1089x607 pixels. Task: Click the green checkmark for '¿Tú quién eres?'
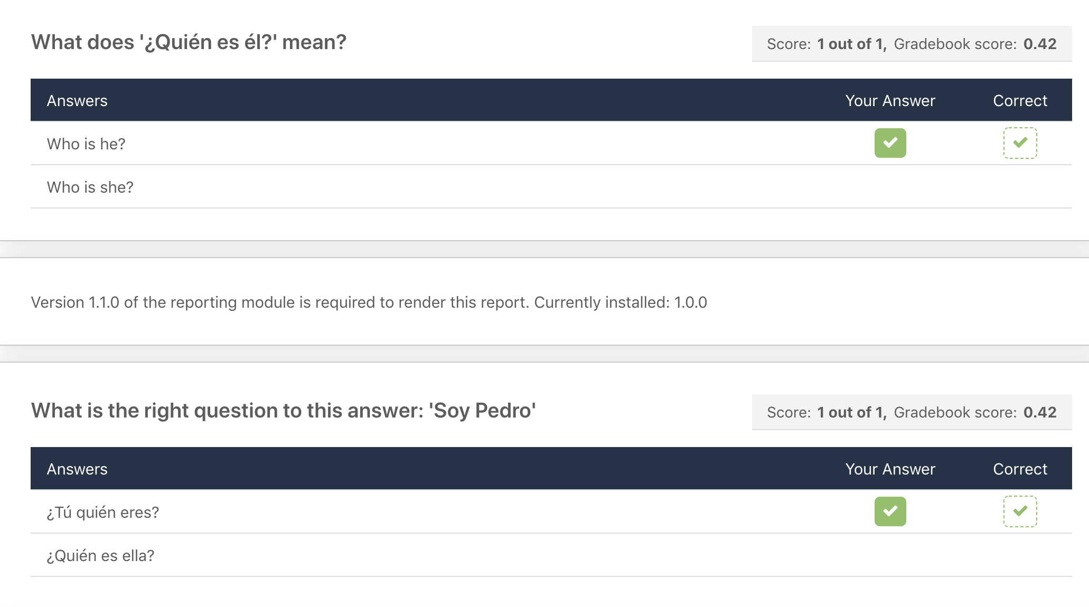(x=890, y=511)
